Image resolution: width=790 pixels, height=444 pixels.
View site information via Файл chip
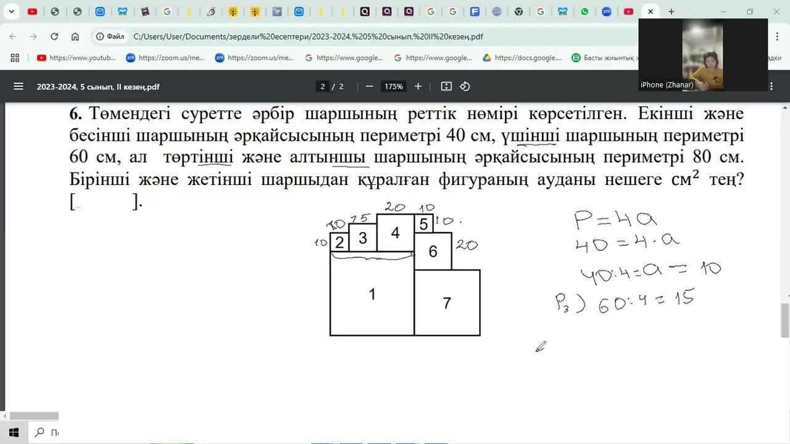110,36
